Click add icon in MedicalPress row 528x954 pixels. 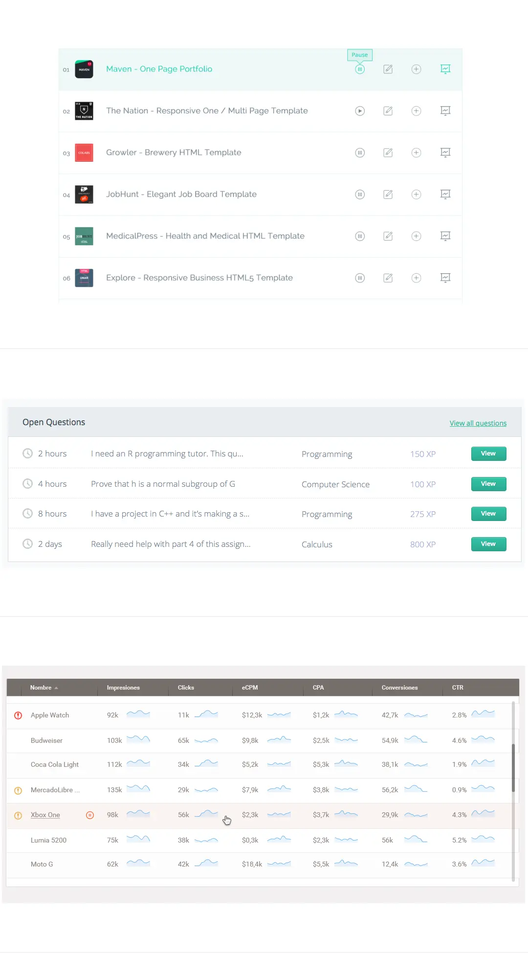pos(416,237)
